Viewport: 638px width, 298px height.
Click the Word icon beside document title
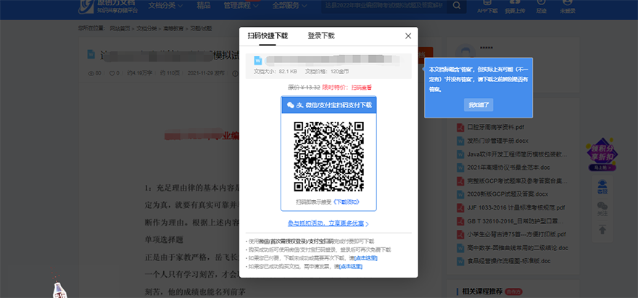click(91, 54)
